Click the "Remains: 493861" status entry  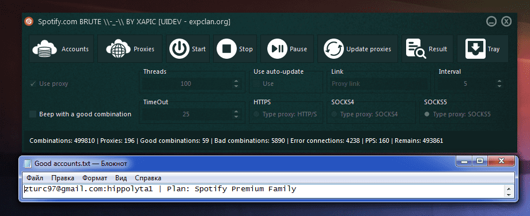coord(419,141)
